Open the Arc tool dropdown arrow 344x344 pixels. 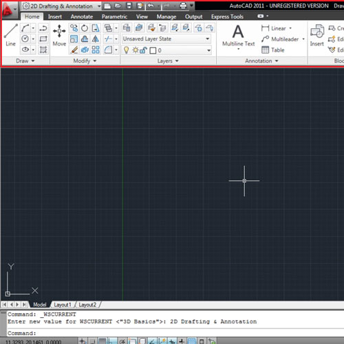pos(33,28)
